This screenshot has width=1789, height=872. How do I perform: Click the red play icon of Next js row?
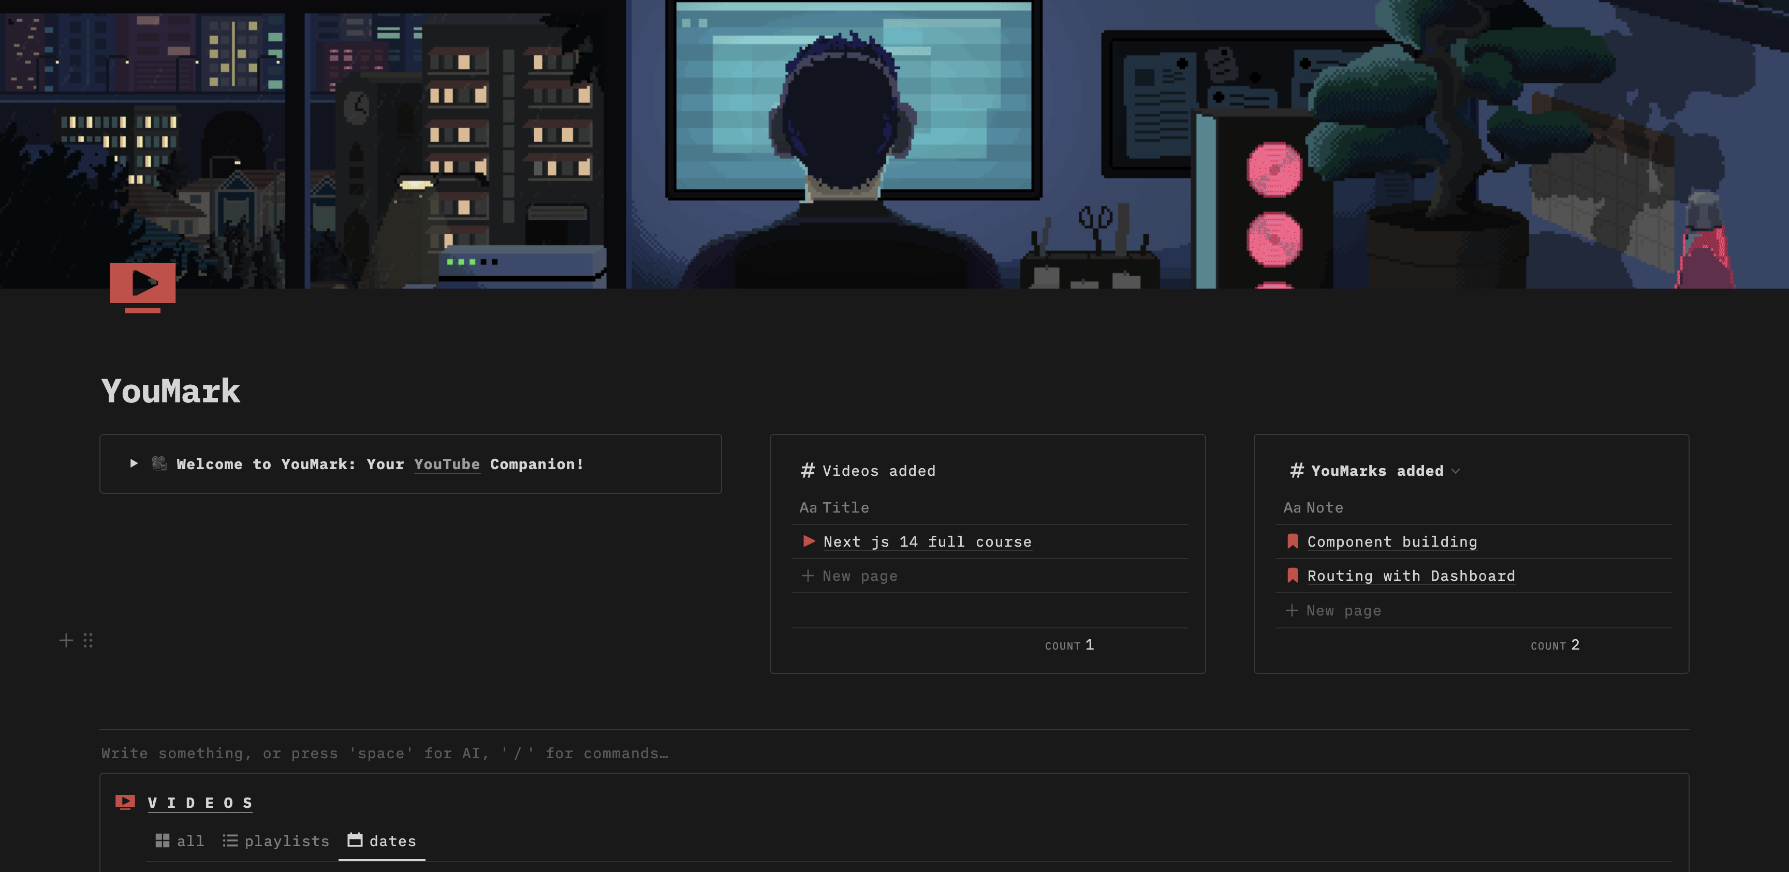click(809, 541)
